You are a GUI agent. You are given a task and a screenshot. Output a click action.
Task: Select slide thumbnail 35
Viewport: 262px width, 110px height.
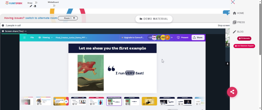point(200,101)
